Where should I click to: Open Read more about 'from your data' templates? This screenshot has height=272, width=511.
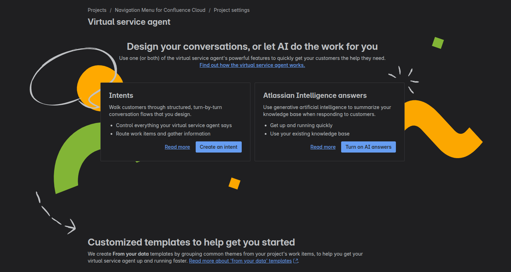(x=240, y=261)
